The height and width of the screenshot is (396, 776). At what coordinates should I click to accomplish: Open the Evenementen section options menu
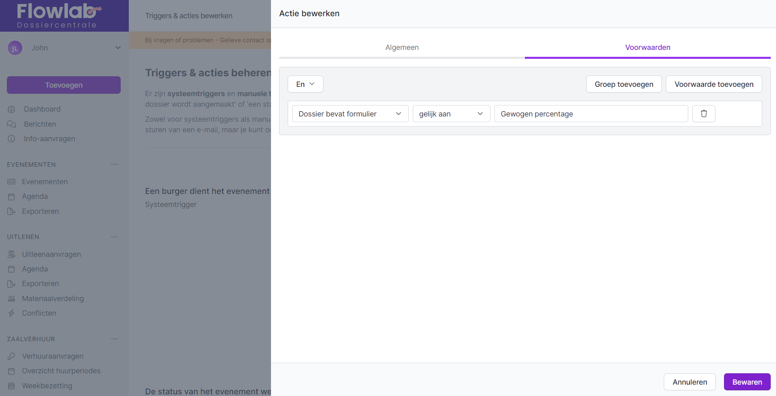point(115,164)
